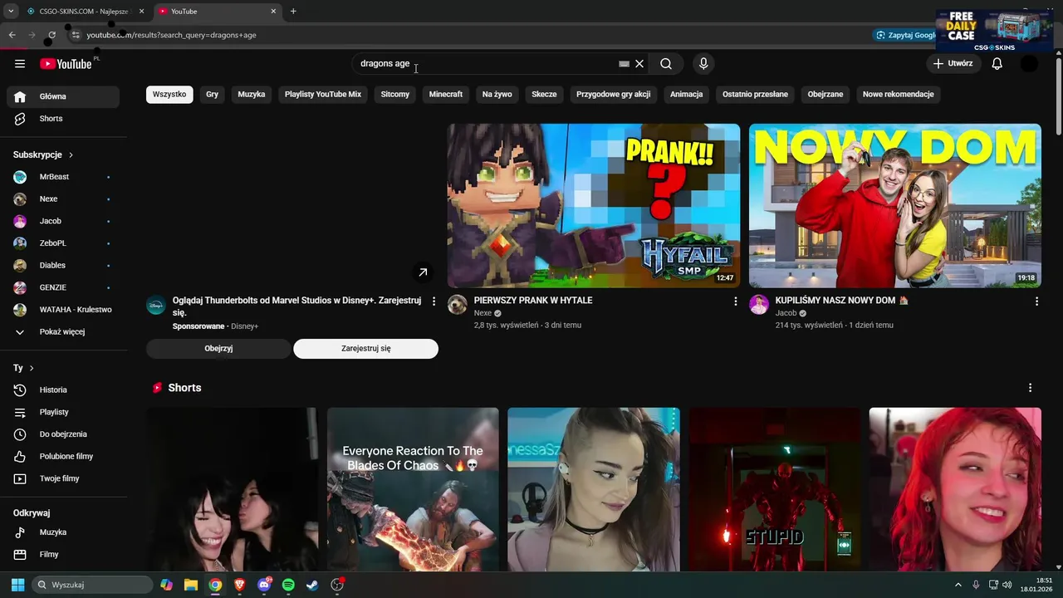The image size is (1063, 598).
Task: Open Everyone Reaction To Blades Of Chaos short
Action: tap(413, 490)
